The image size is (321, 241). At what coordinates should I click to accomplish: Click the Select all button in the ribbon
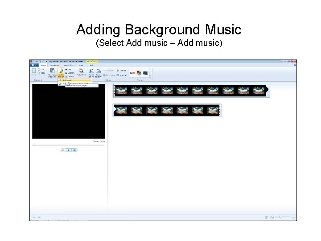[122, 75]
